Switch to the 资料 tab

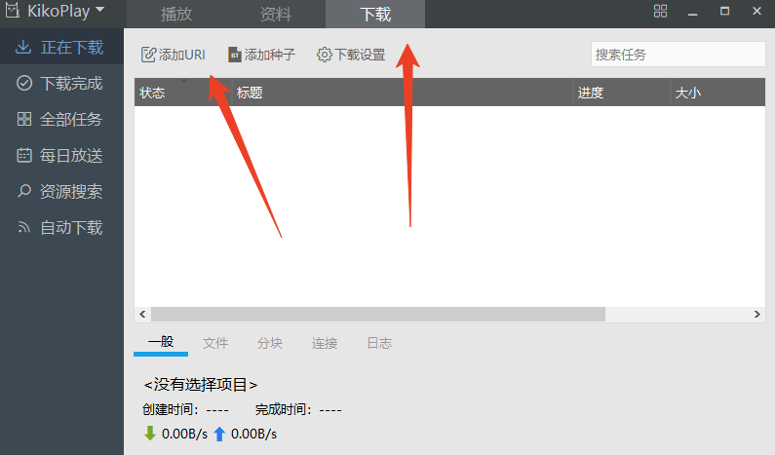(x=276, y=14)
